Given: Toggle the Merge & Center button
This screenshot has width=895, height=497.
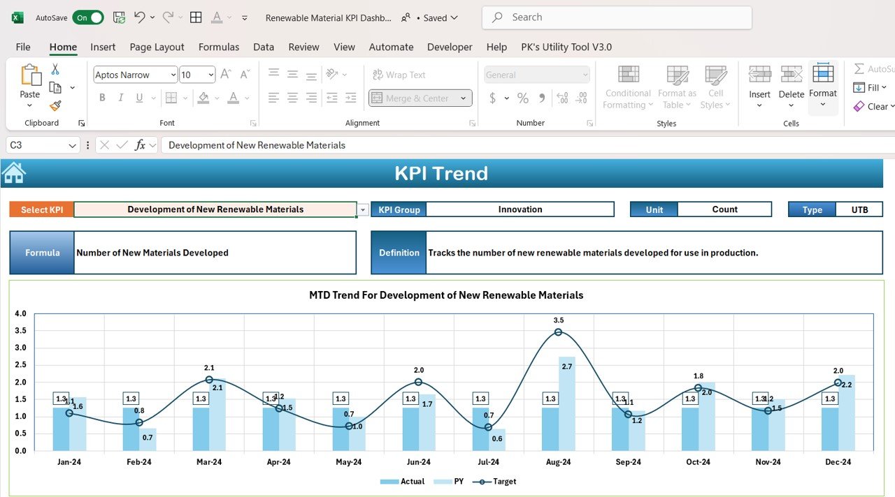Looking at the screenshot, I should pos(411,98).
